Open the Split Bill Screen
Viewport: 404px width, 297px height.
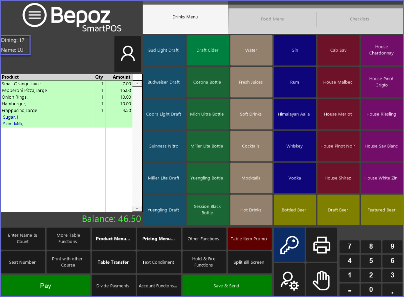249,262
